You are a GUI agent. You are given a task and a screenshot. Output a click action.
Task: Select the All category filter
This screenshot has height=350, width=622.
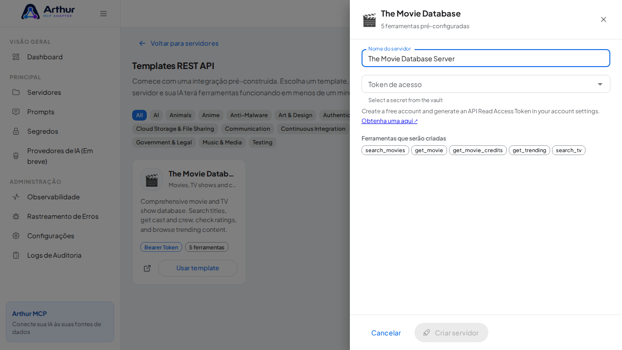(139, 115)
